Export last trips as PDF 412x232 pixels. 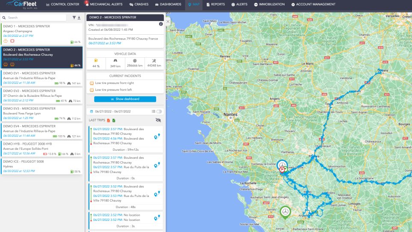click(x=109, y=120)
